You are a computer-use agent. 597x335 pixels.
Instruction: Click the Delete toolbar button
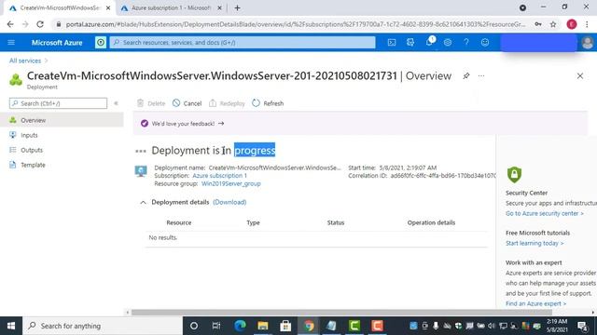point(151,103)
